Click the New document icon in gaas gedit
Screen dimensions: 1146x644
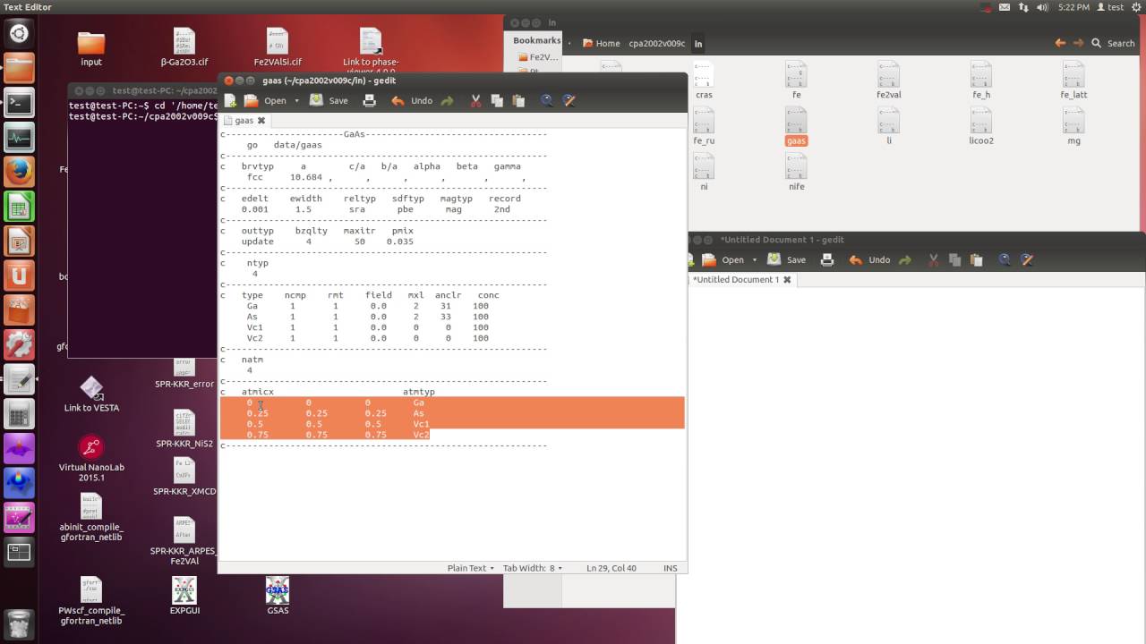pyautogui.click(x=230, y=101)
